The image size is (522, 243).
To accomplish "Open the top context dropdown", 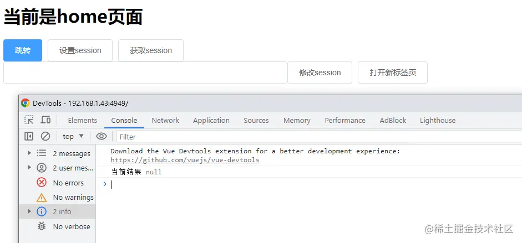I will point(73,136).
